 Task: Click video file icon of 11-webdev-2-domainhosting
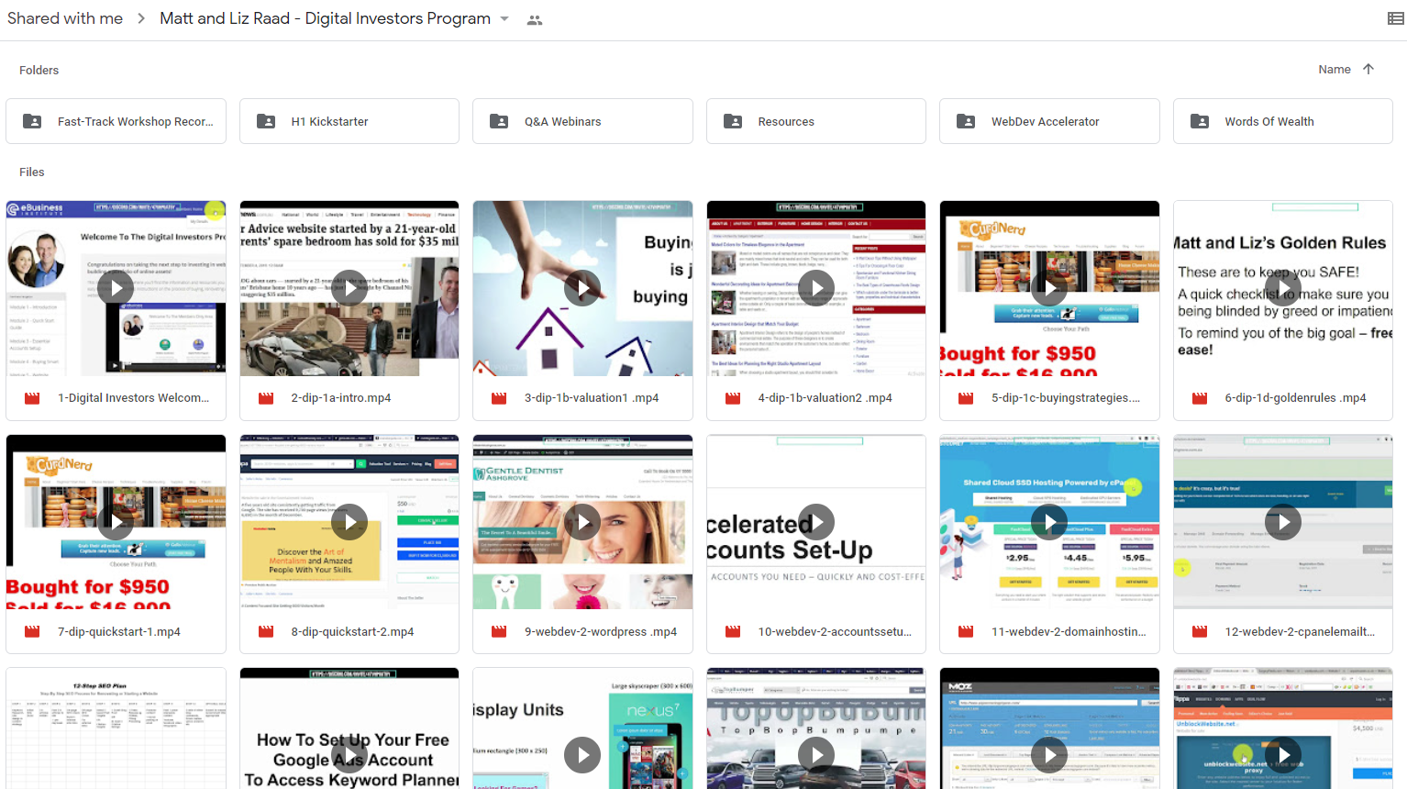[966, 632]
